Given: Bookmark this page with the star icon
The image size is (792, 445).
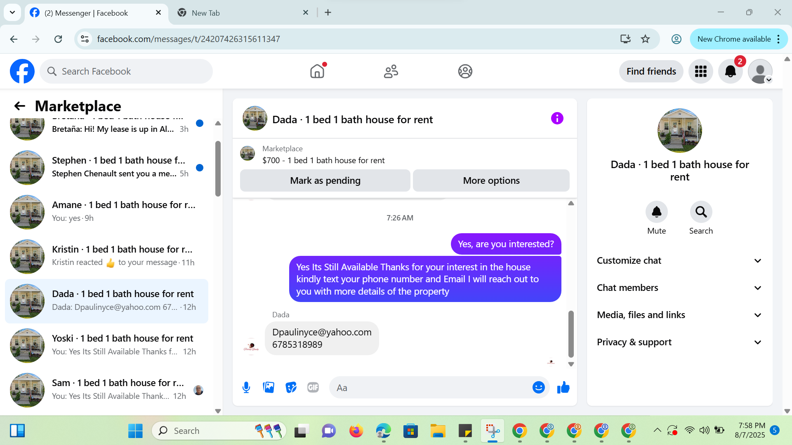Looking at the screenshot, I should [645, 39].
